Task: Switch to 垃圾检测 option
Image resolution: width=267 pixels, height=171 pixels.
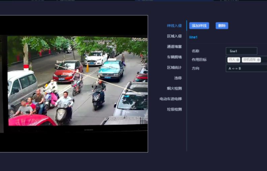Action: (x=174, y=110)
